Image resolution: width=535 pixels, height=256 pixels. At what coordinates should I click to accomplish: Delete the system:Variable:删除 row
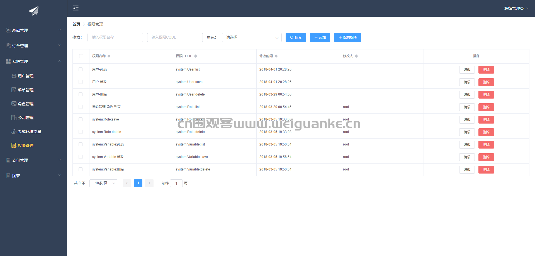pyautogui.click(x=486, y=170)
